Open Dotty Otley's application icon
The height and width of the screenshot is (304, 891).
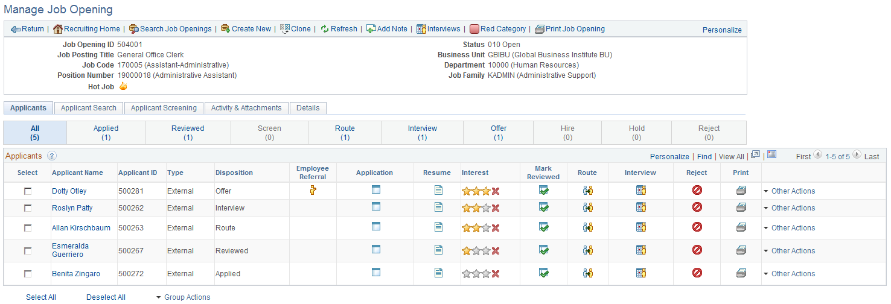coord(375,190)
